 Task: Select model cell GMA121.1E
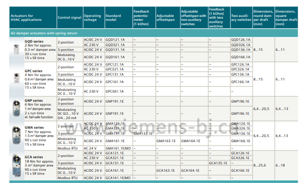click(x=115, y=123)
